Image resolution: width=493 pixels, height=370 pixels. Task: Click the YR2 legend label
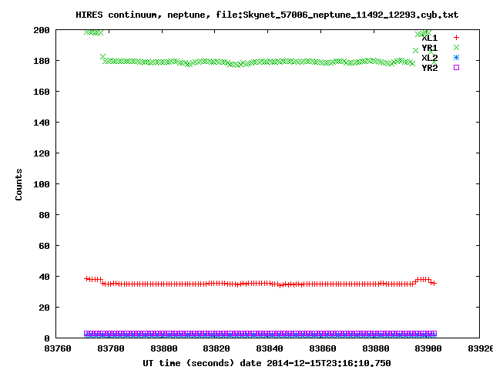430,68
